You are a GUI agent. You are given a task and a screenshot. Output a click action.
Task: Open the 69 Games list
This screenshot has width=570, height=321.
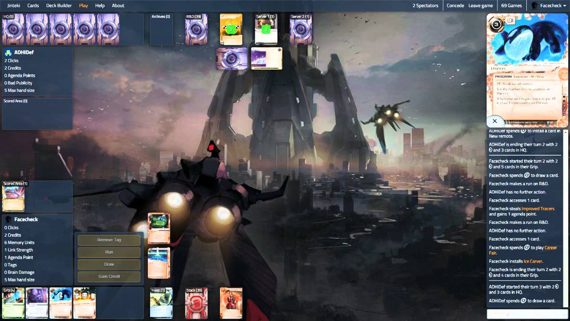tap(511, 5)
